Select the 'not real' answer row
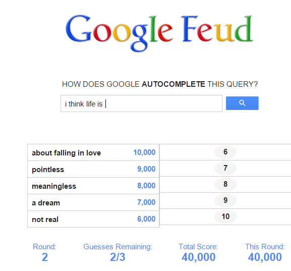This screenshot has width=291, height=271. tap(93, 219)
